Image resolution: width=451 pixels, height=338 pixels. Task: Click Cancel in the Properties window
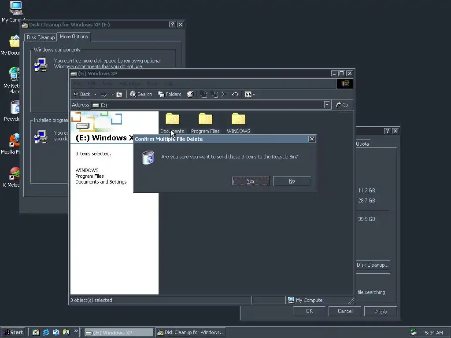tap(345, 311)
